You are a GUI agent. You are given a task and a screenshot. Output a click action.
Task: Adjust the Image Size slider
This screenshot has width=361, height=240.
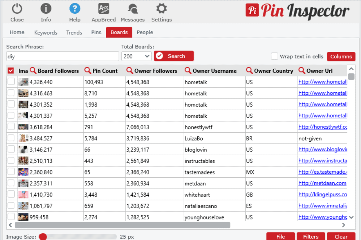(43, 237)
